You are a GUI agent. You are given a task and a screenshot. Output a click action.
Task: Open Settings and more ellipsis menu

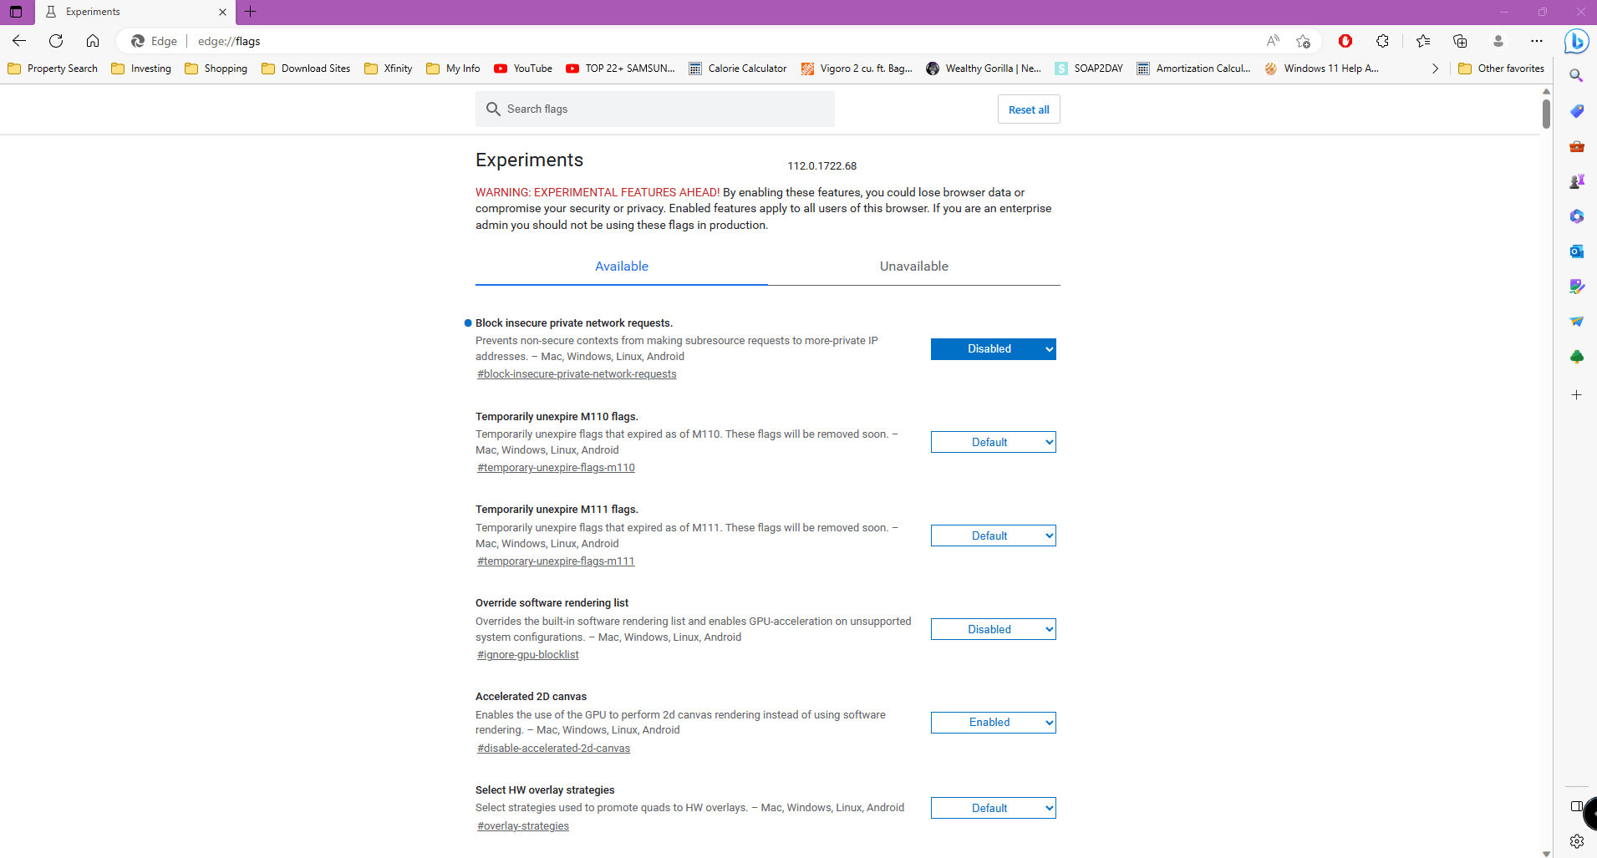coord(1537,41)
